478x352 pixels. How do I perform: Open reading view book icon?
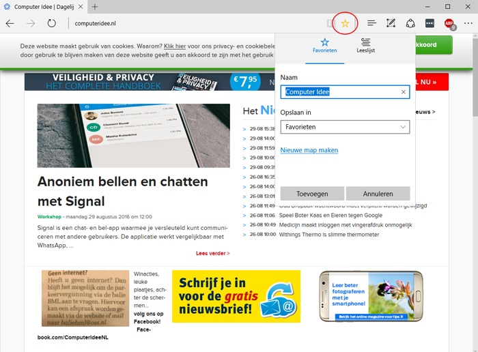click(x=330, y=23)
